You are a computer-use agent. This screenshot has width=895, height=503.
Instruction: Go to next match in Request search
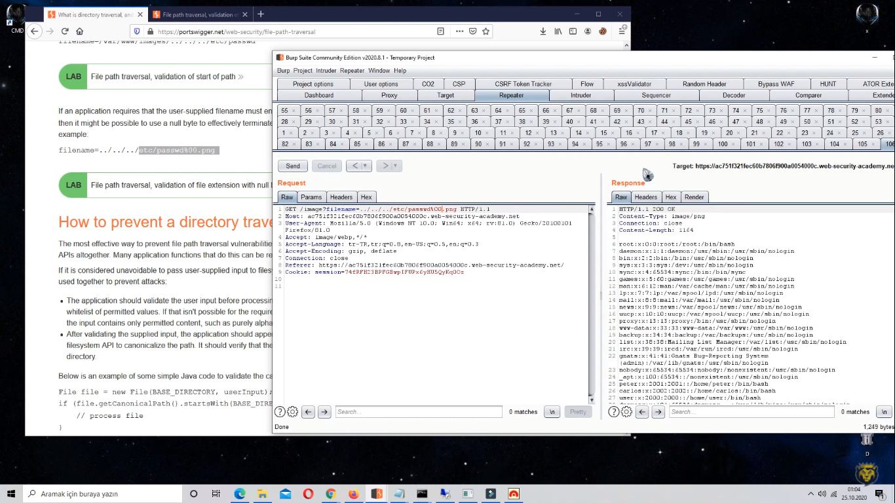point(326,412)
